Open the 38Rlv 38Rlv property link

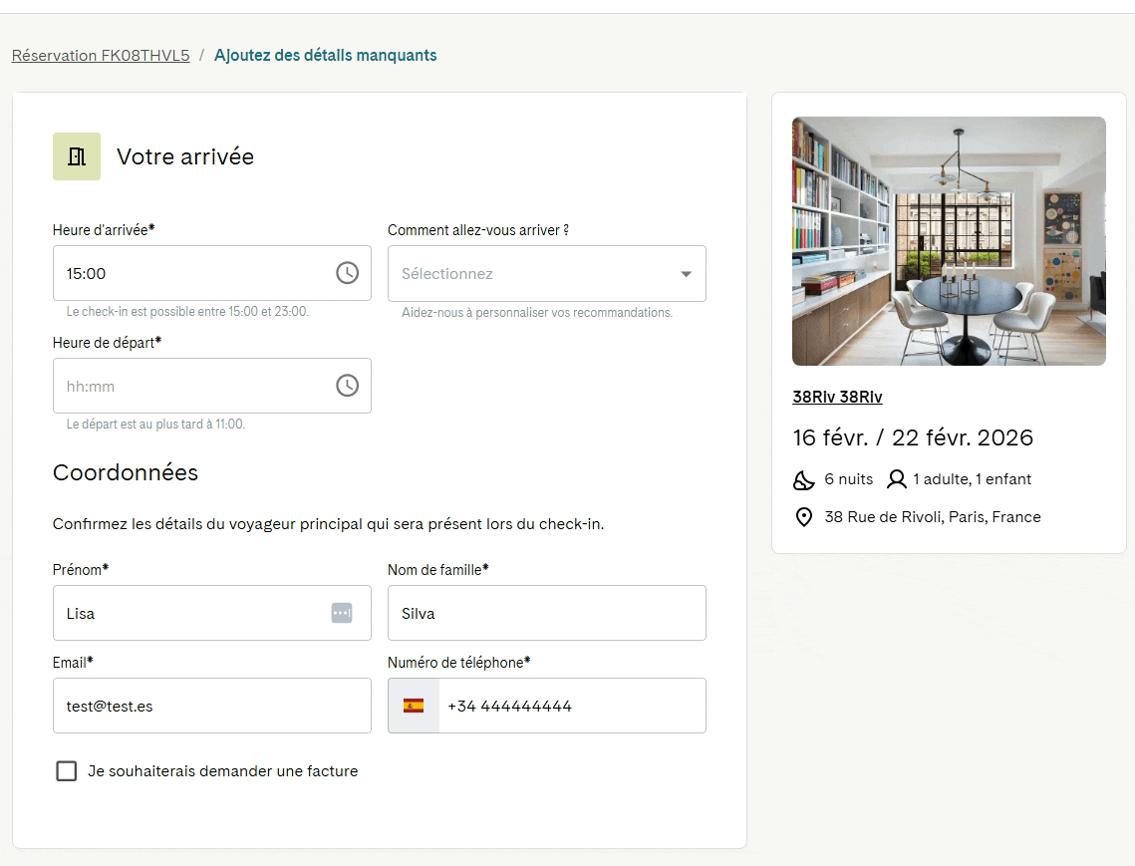[x=837, y=397]
